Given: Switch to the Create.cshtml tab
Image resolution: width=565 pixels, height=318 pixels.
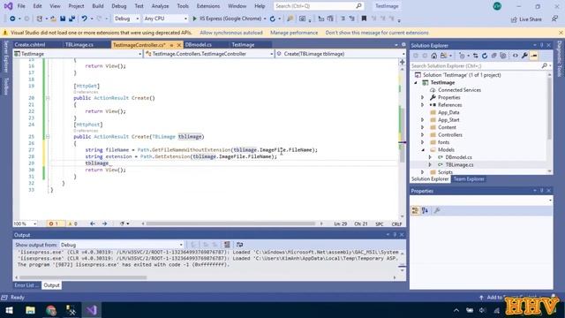Looking at the screenshot, I should click(30, 45).
